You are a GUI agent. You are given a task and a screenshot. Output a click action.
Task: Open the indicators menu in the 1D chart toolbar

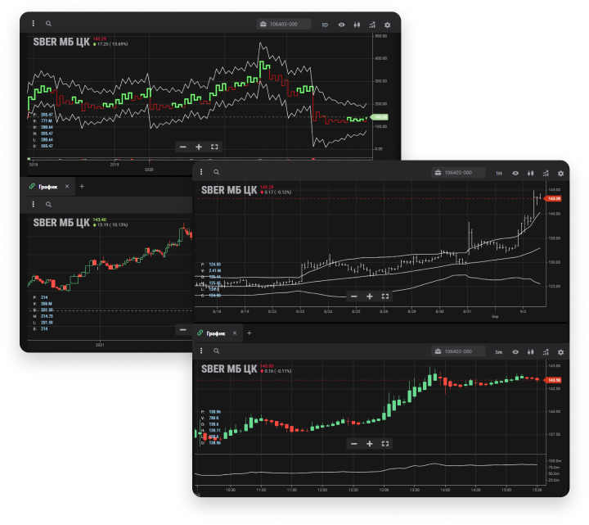tap(372, 25)
